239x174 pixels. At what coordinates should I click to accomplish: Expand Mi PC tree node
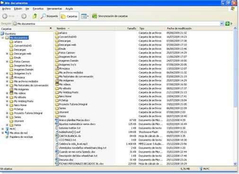click(3, 129)
